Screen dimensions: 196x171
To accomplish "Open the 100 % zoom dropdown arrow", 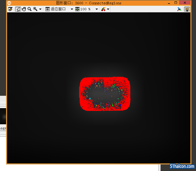I will [97, 9].
